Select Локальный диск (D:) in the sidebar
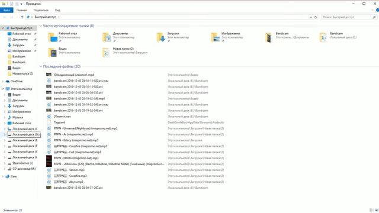The image size is (379, 213). [x=24, y=134]
